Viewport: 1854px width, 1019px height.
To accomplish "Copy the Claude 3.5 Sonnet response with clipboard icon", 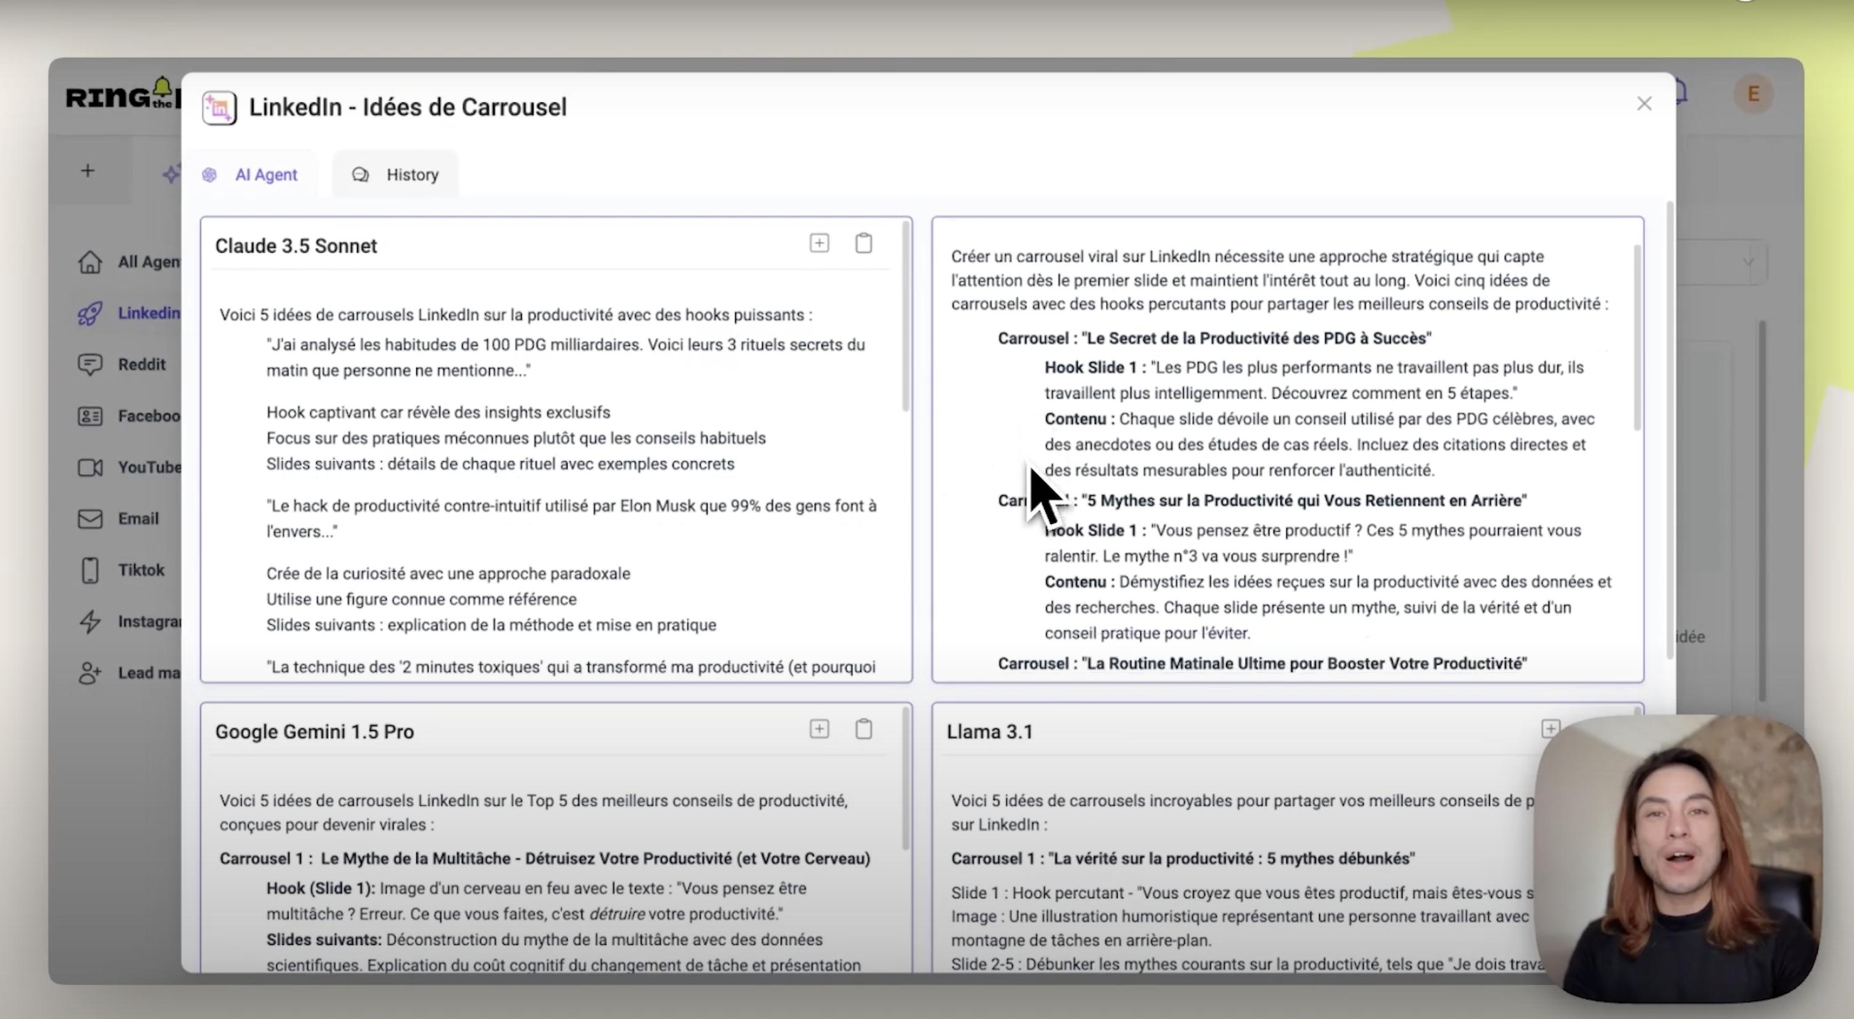I will coord(863,243).
